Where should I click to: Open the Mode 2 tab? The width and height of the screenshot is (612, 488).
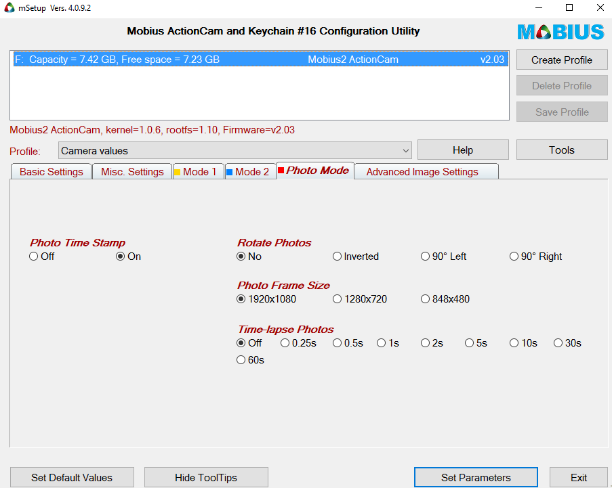(x=251, y=172)
